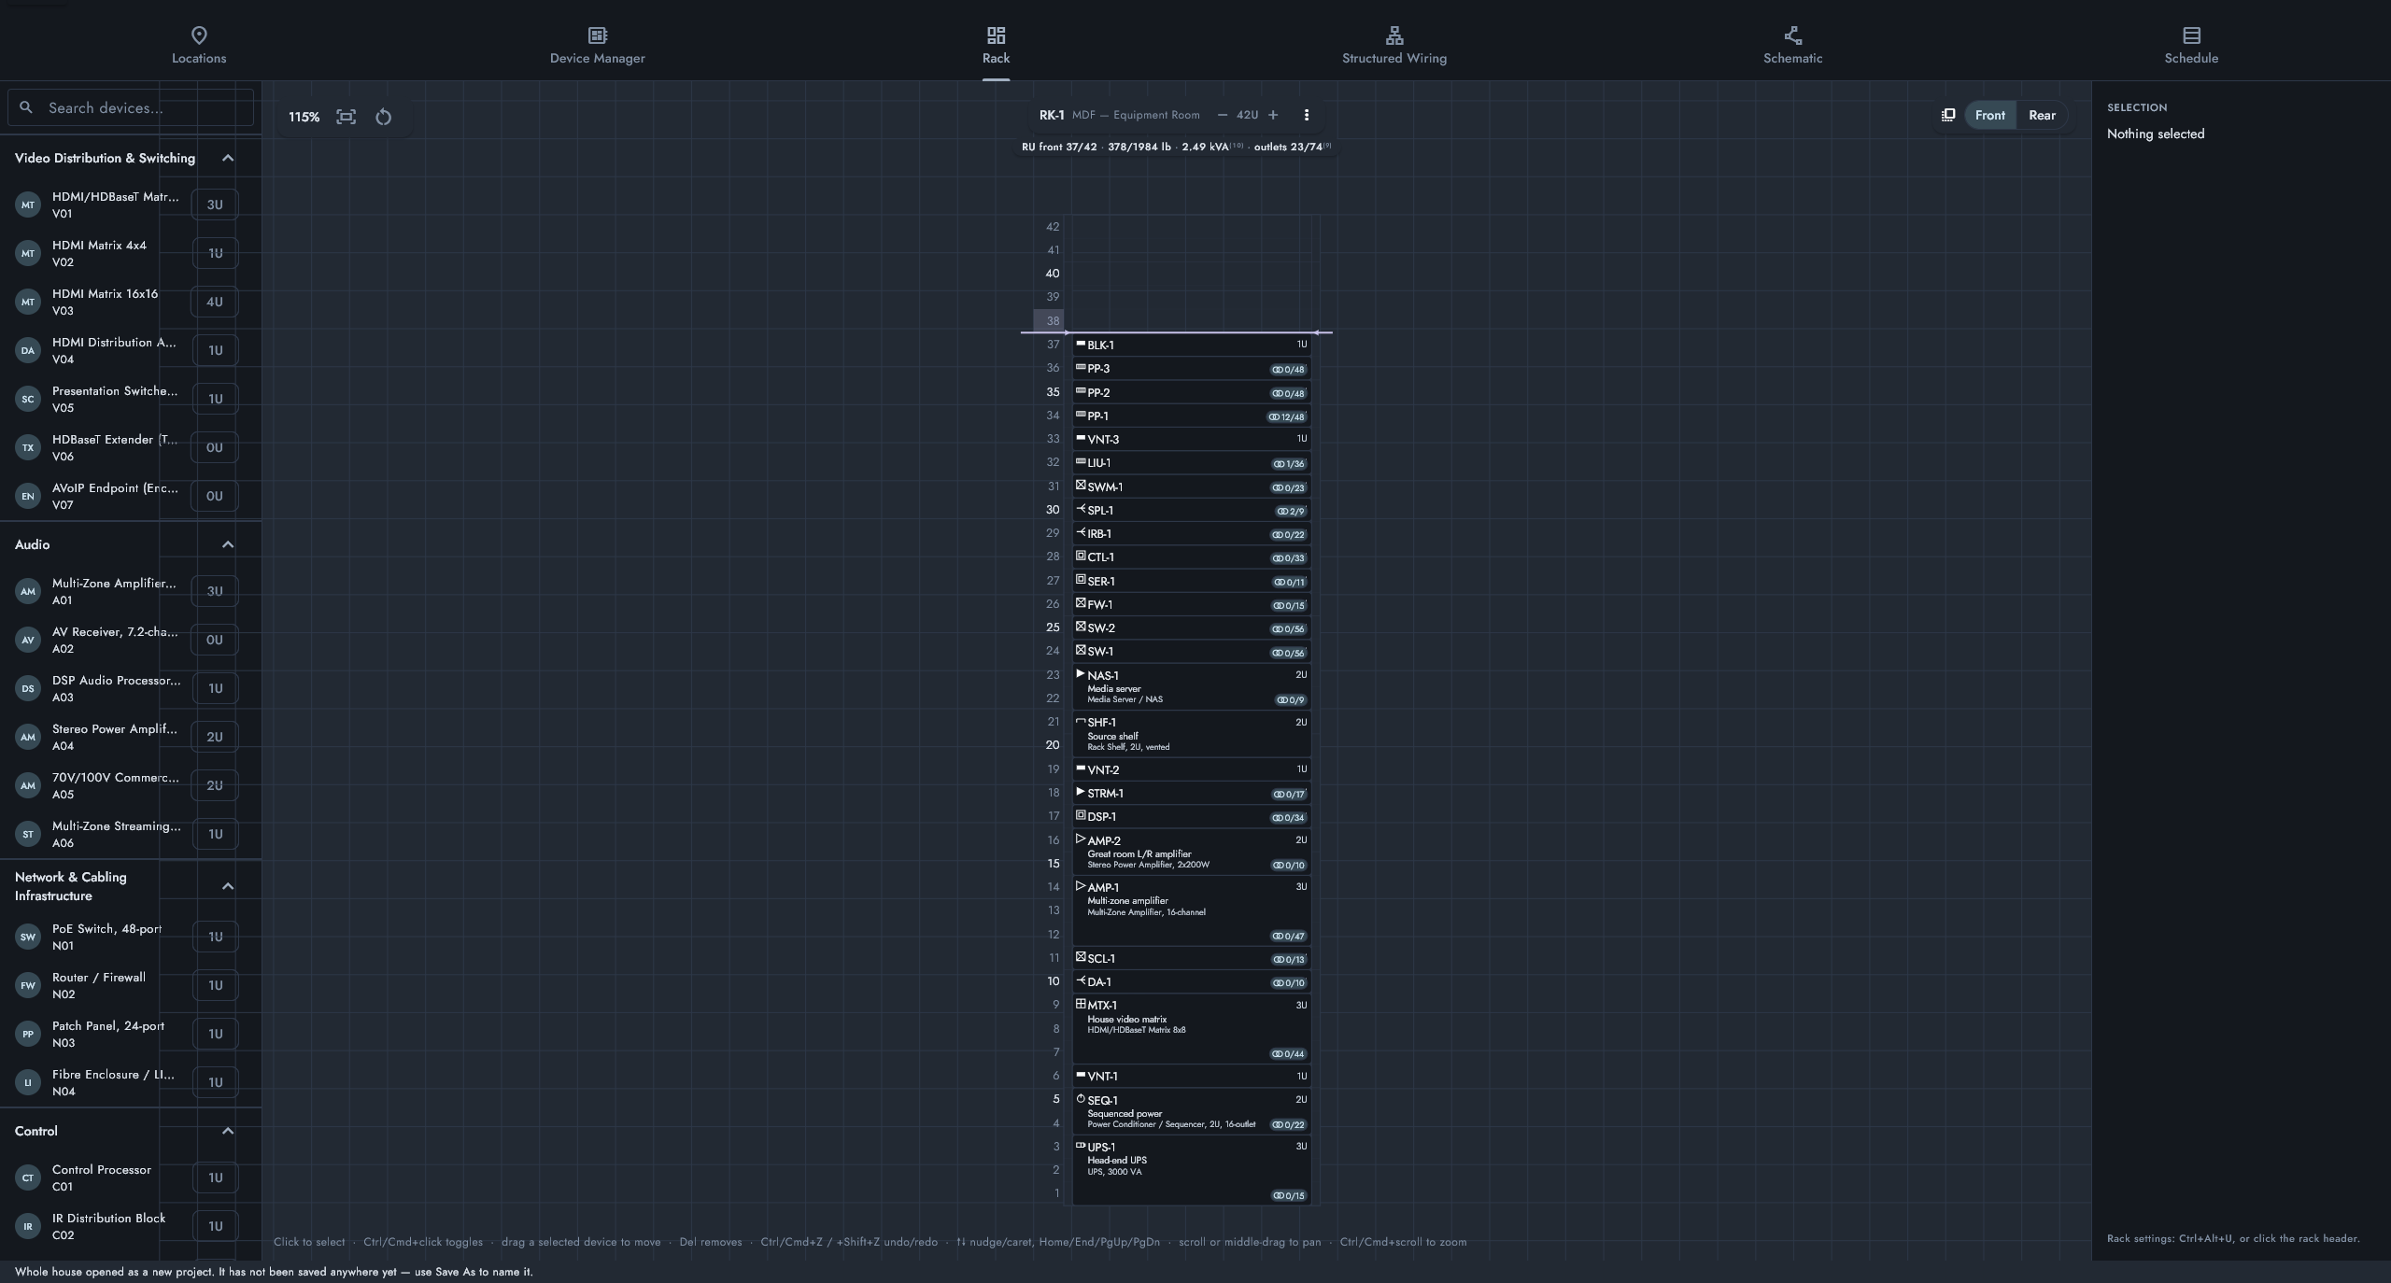
Task: Click the fit-to-view icon beside 115%
Action: [347, 117]
